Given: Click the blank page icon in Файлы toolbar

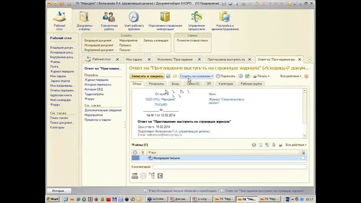Looking at the screenshot, I should [x=261, y=145].
